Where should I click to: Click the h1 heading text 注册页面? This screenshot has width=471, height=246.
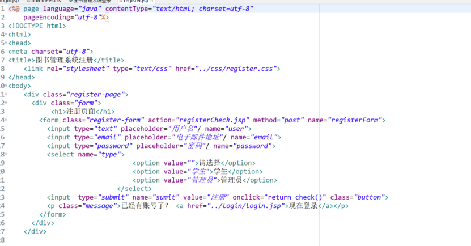click(80, 112)
